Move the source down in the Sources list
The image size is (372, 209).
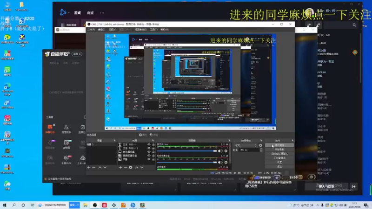pos(142,168)
